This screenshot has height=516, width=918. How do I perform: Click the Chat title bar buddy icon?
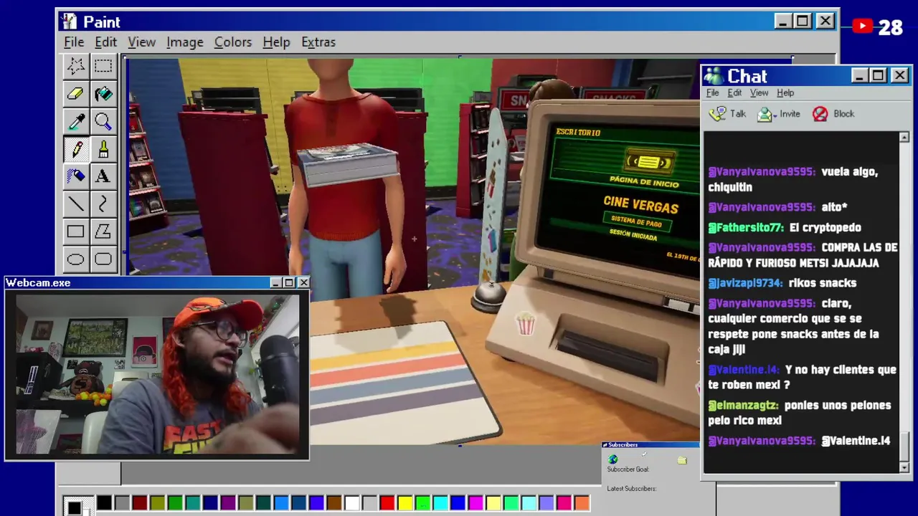714,75
